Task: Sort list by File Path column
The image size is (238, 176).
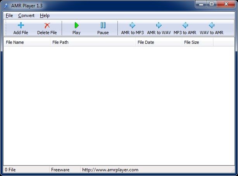Action: point(93,42)
